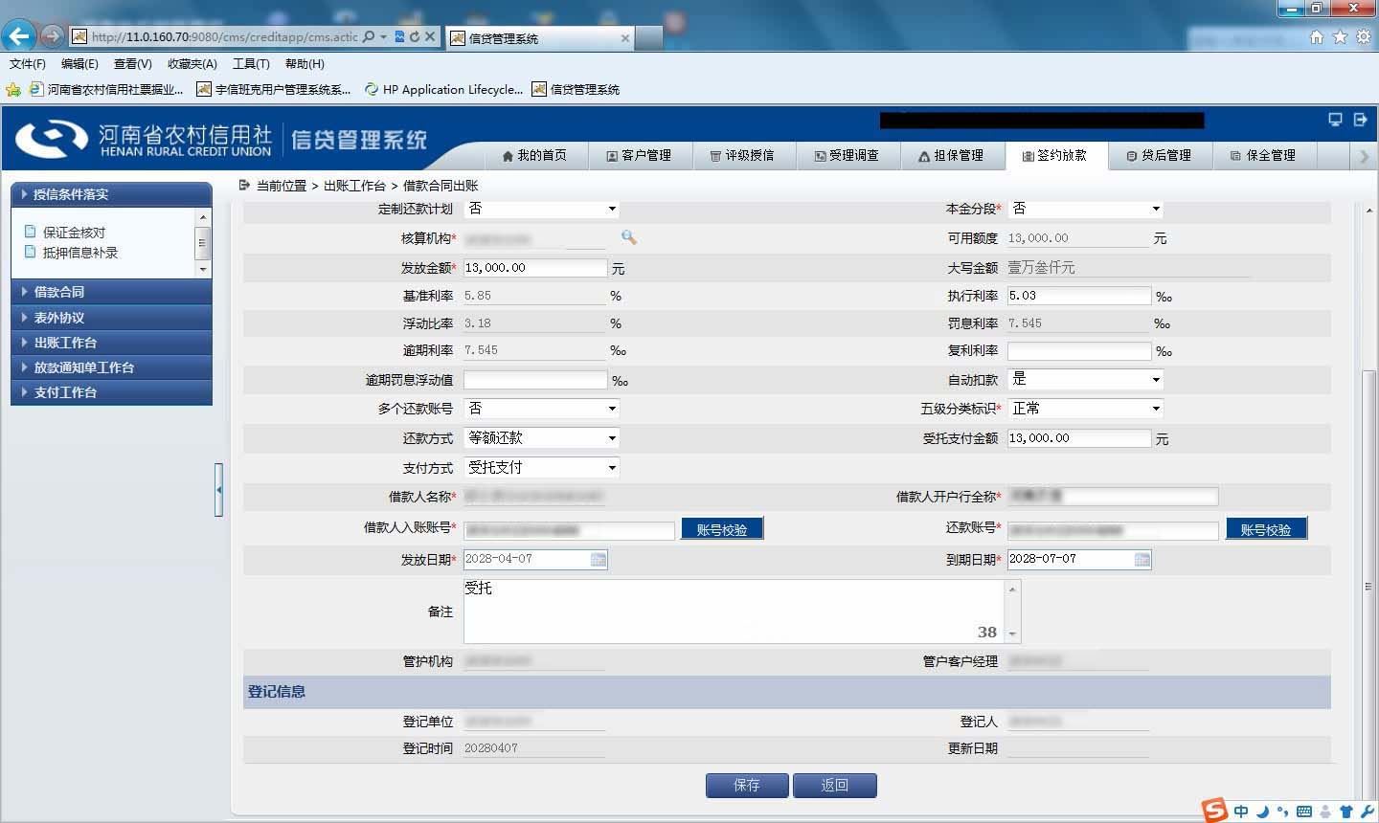Open the 五级分类标识 dropdown
The width and height of the screenshot is (1379, 823).
point(1085,409)
